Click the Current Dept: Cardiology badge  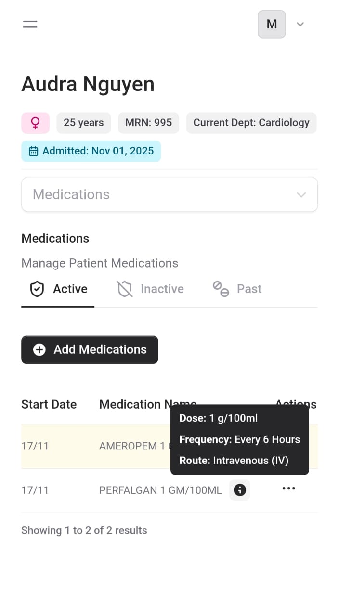[x=251, y=123]
